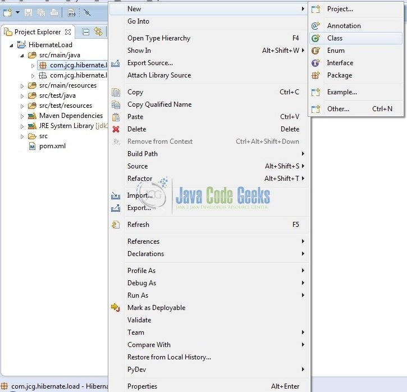Screen dimensions: 407x392
Task: Close the Project Explorer tab
Action: pos(68,32)
